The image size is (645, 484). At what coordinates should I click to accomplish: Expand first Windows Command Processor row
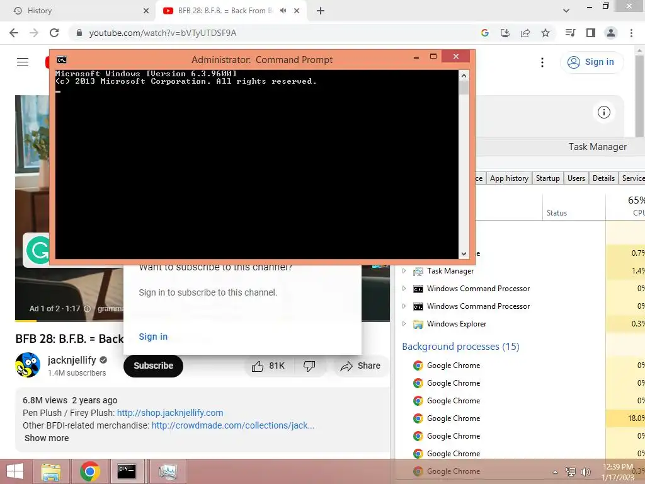(x=404, y=289)
